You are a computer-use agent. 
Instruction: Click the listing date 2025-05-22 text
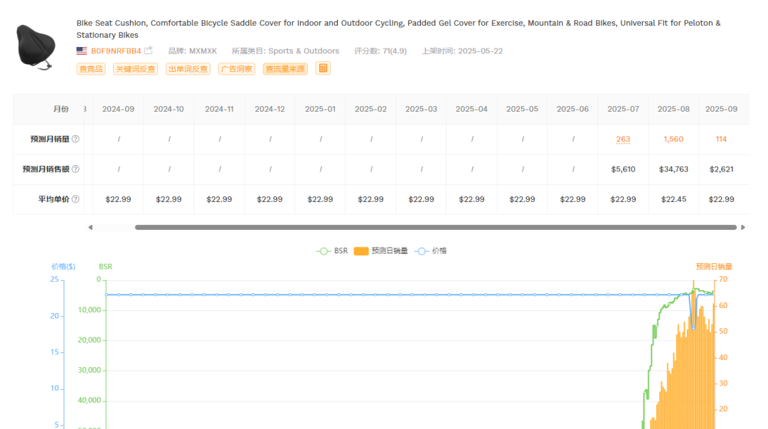pyautogui.click(x=480, y=51)
